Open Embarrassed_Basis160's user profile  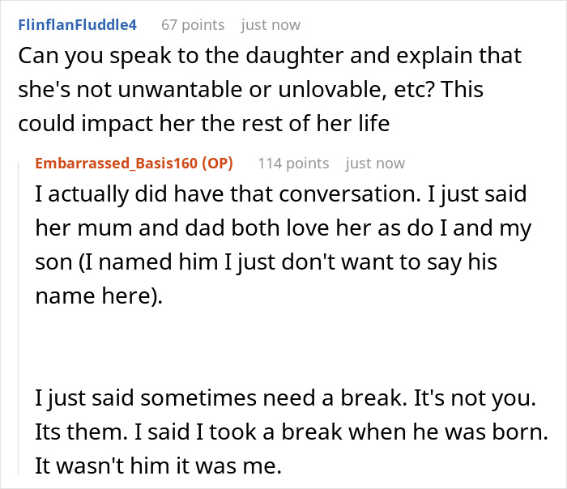[x=117, y=163]
